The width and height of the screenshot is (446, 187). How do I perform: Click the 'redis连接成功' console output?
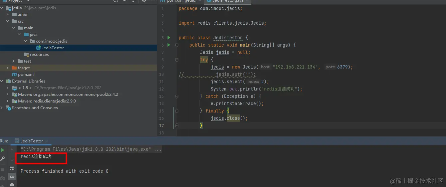pos(36,156)
